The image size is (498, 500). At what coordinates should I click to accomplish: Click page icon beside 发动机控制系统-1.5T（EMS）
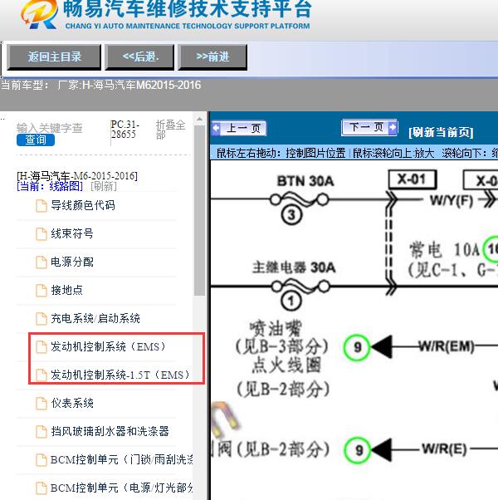(41, 375)
